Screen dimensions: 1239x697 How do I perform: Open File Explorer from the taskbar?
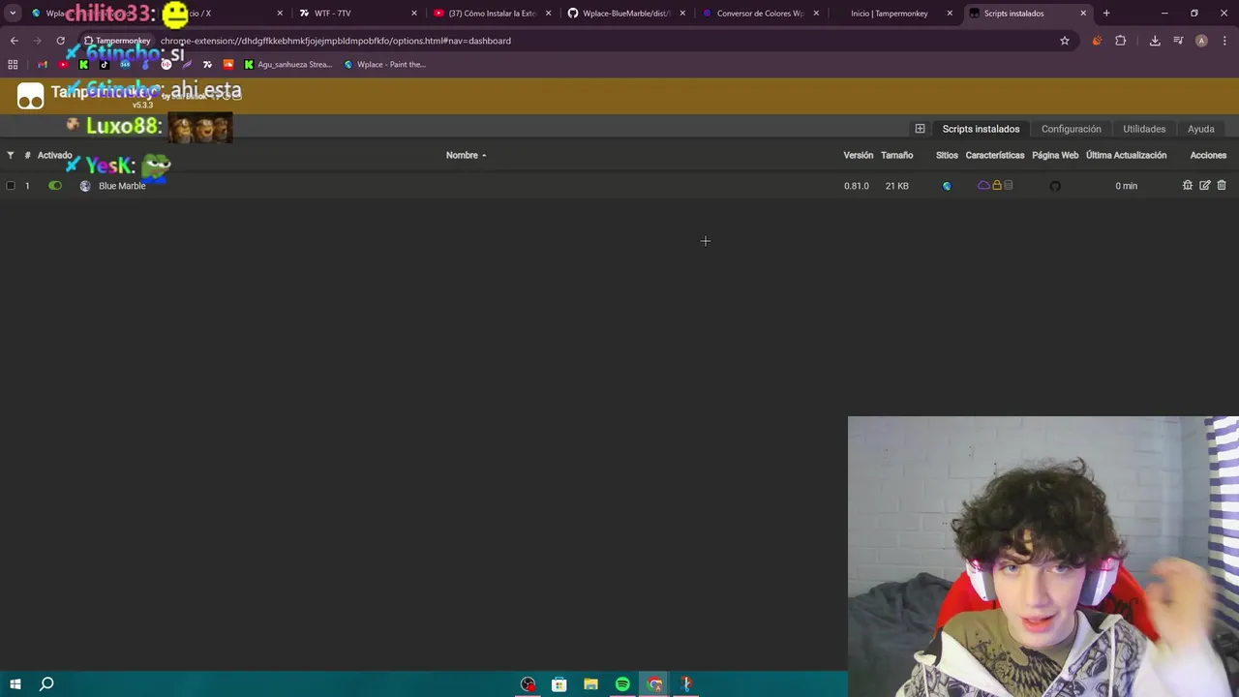(590, 684)
